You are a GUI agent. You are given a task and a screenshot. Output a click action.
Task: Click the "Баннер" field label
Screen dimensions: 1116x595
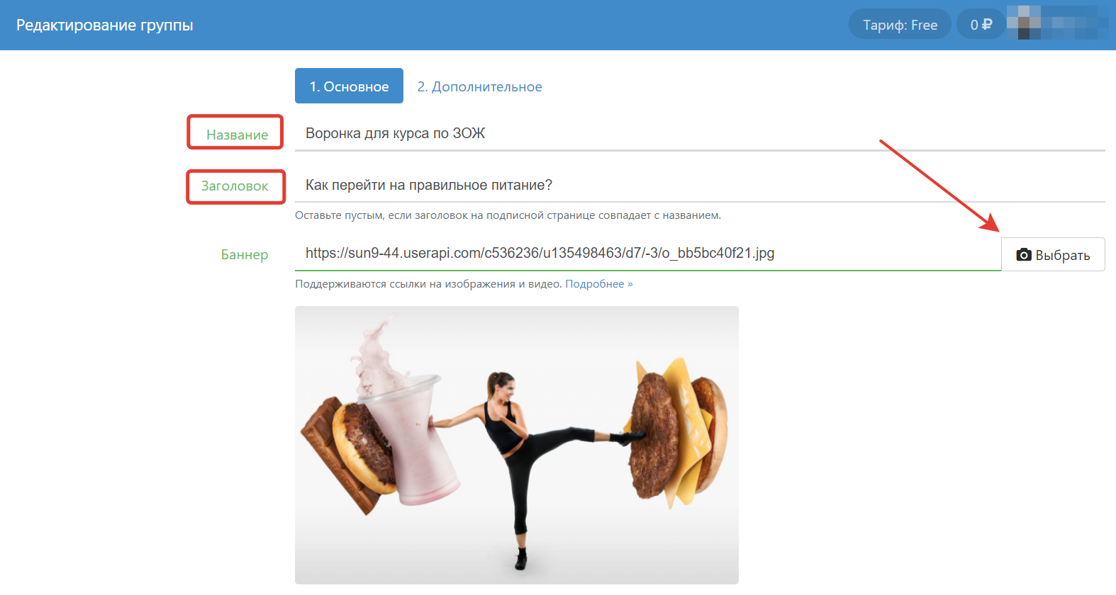(x=245, y=255)
